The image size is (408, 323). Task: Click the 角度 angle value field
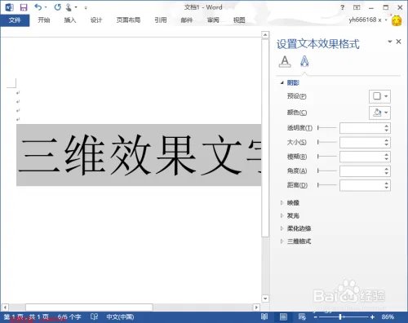click(x=361, y=171)
